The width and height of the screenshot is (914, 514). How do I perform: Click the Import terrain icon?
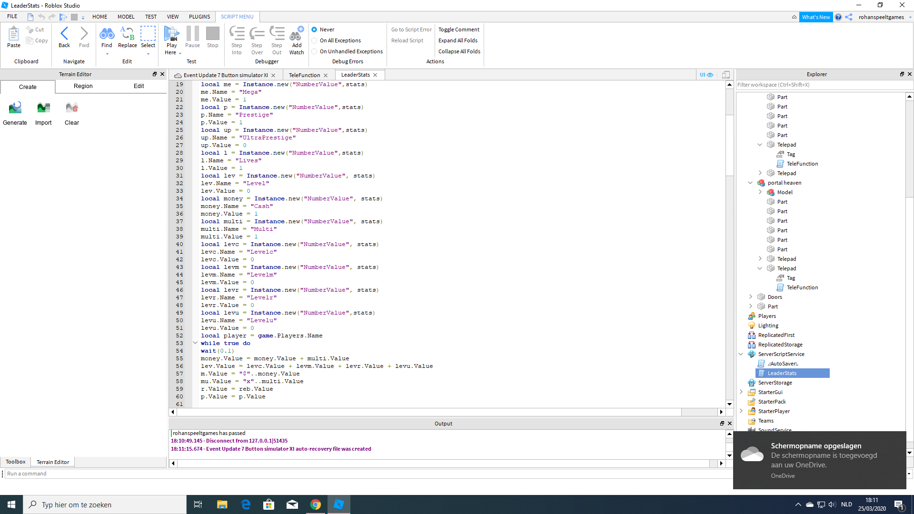click(x=43, y=108)
